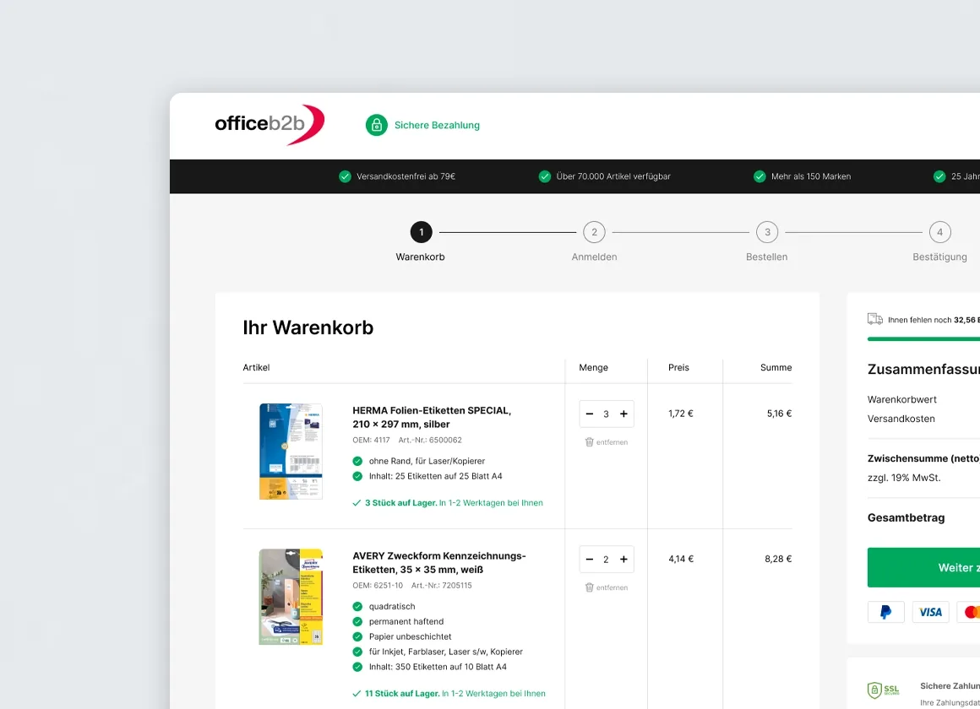Click the PayPal payment icon
This screenshot has height=709, width=980.
tap(885, 612)
